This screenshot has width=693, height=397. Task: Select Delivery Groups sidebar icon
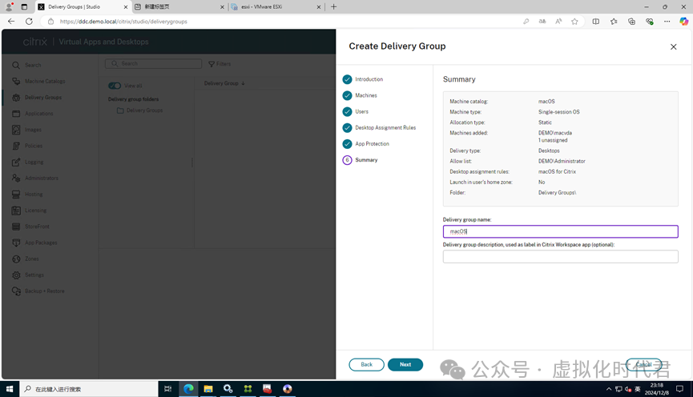click(x=16, y=97)
